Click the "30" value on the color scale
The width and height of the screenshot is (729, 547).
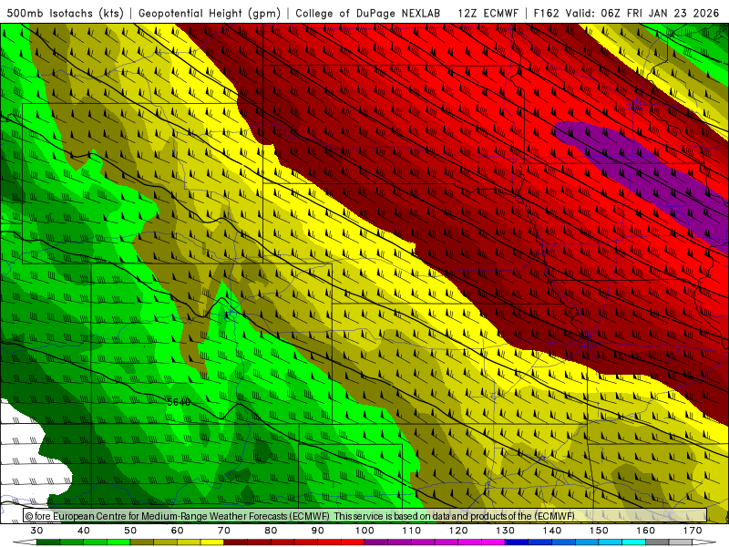tap(36, 531)
